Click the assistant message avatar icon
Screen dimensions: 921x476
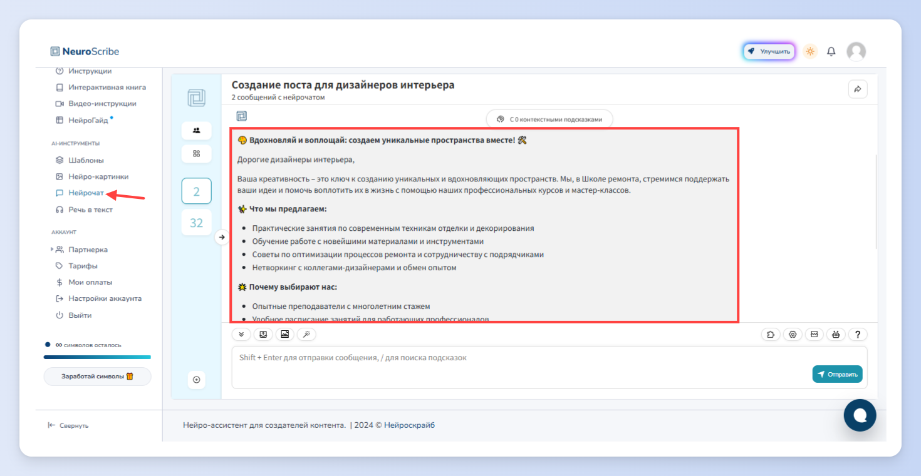pos(242,116)
